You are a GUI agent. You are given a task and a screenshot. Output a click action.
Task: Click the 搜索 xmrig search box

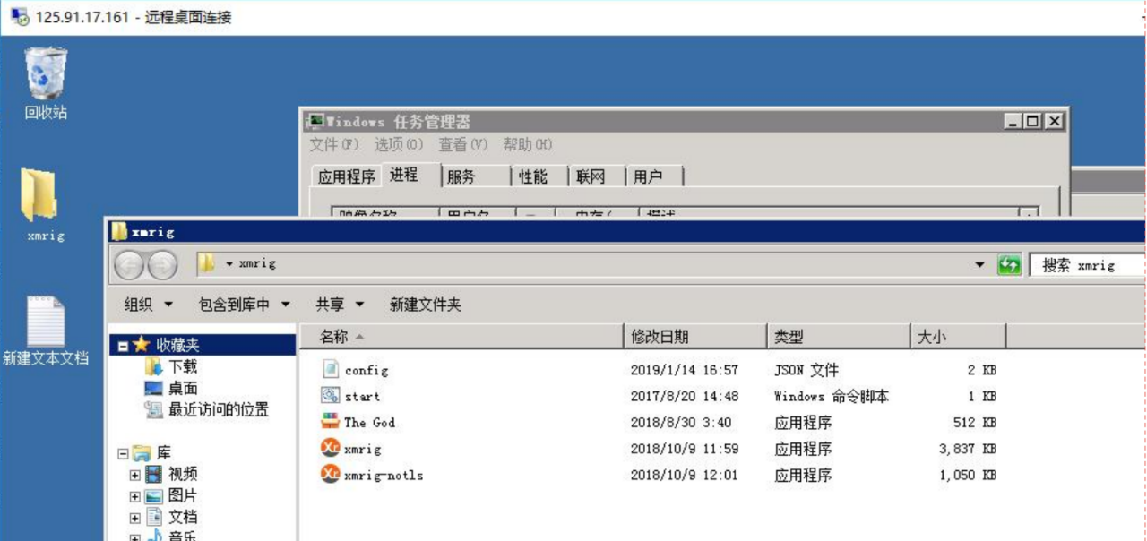click(1088, 265)
